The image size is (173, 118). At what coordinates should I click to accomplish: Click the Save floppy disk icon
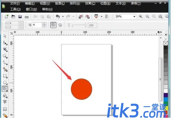click(x=20, y=17)
